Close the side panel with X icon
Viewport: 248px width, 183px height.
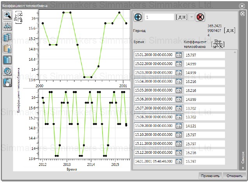point(243,14)
